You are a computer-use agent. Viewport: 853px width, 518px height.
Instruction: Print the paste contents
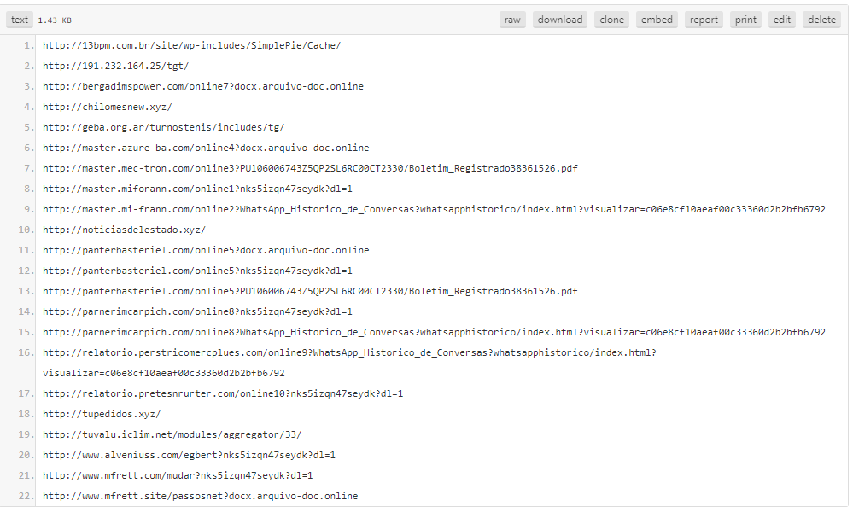point(745,20)
